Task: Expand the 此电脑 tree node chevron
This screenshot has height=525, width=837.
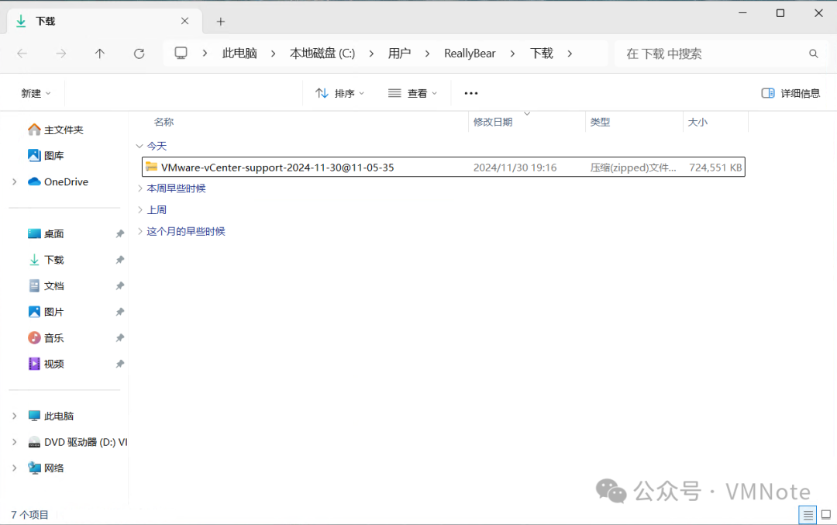Action: (x=15, y=416)
